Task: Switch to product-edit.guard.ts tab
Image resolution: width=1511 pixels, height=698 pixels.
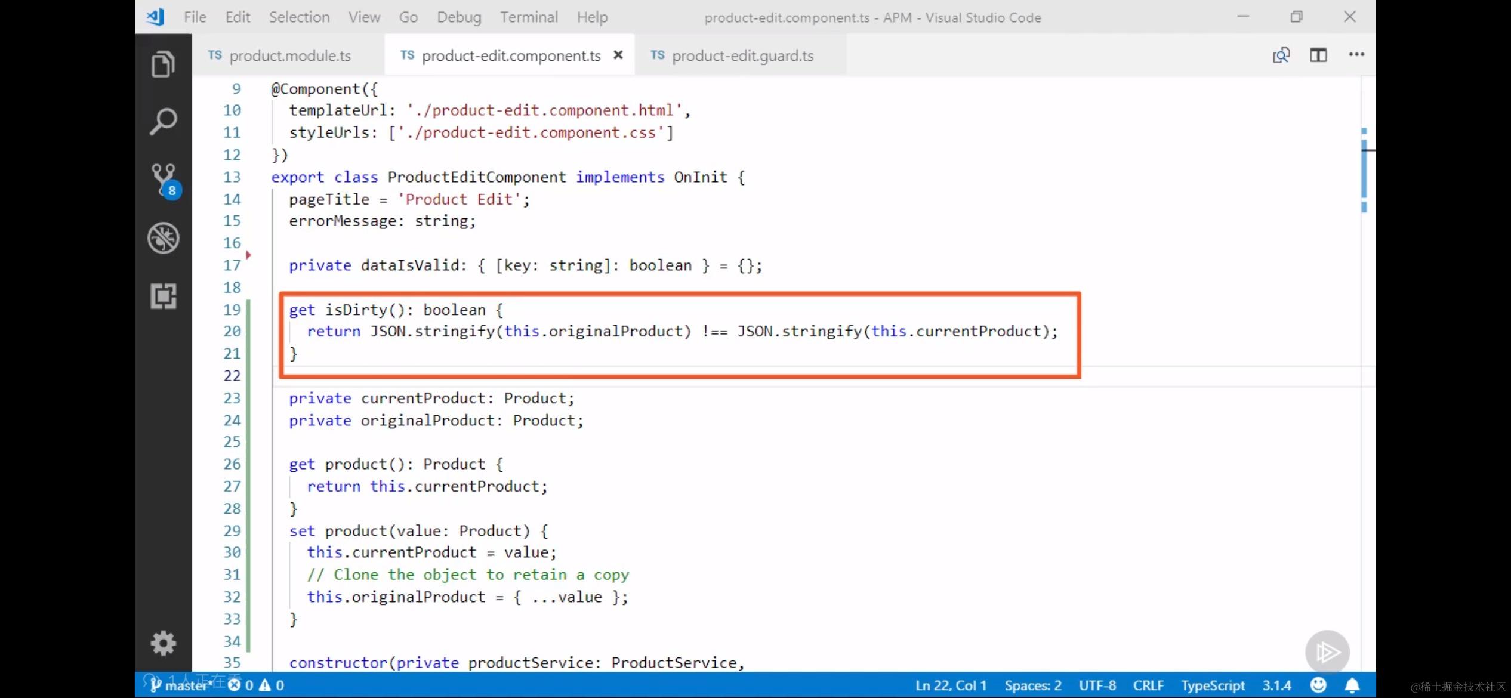Action: pos(742,55)
